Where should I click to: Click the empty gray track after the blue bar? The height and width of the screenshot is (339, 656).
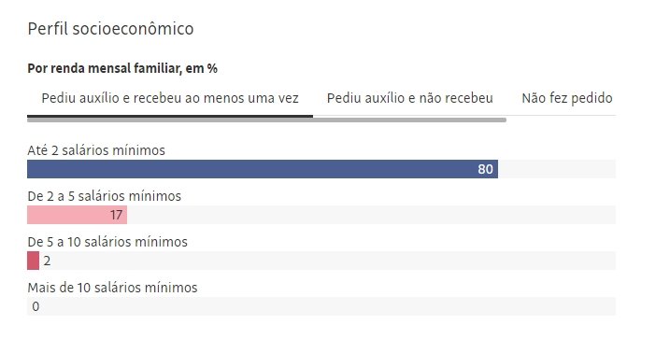click(557, 169)
